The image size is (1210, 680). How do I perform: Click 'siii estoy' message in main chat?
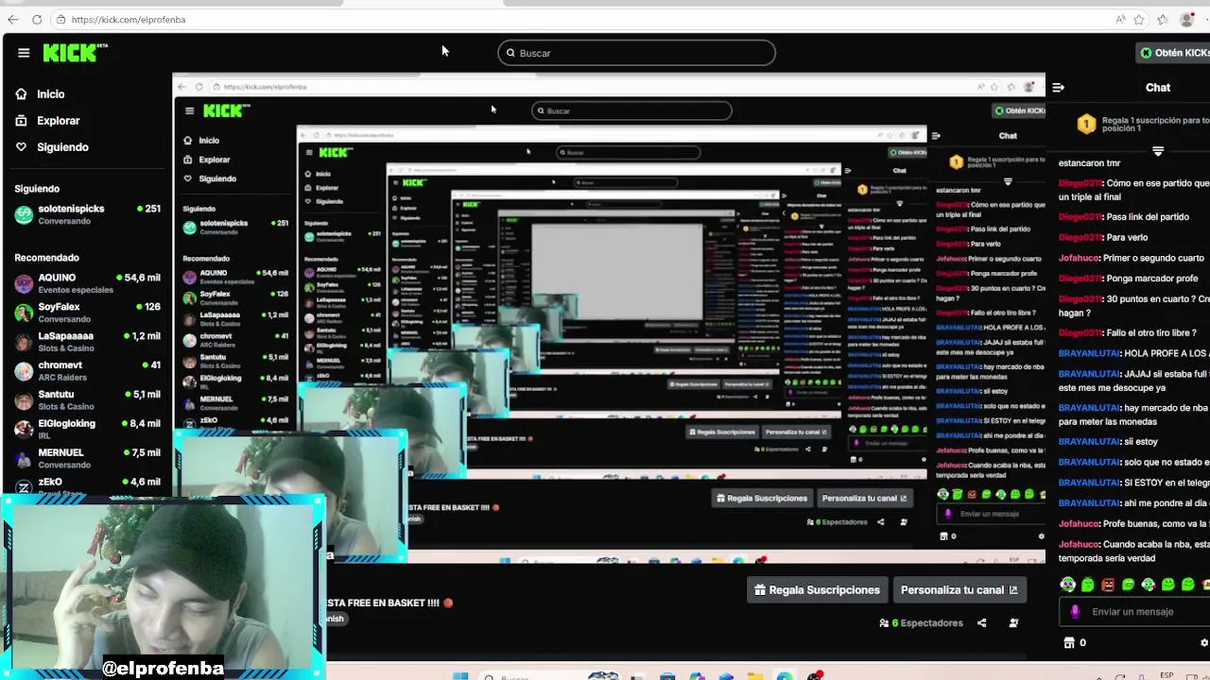point(1141,441)
